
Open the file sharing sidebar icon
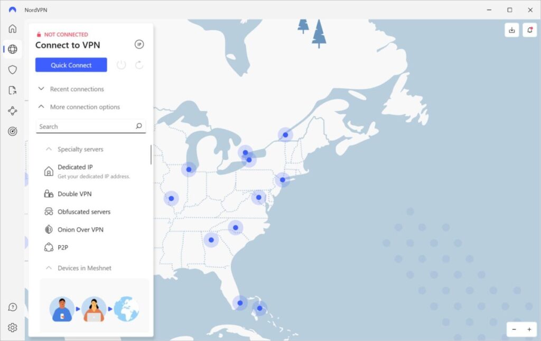click(x=13, y=90)
